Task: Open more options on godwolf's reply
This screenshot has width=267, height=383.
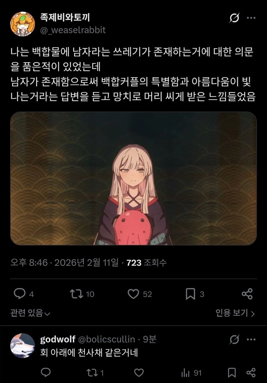Action: click(x=251, y=339)
